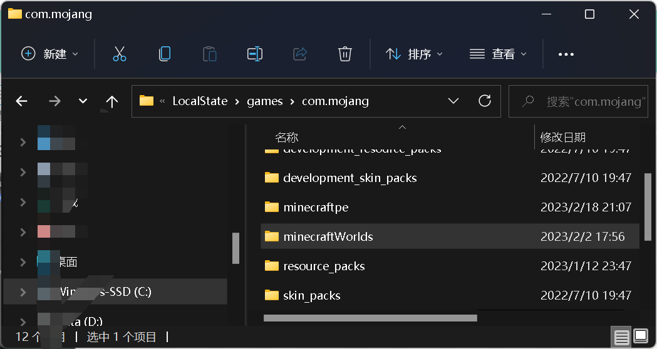Click the Paste clipboard icon

coord(210,54)
